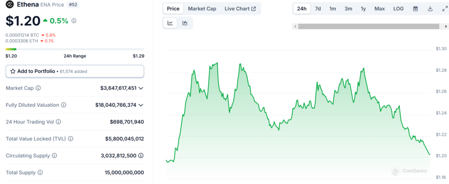449x184 pixels.
Task: Click the 24h Range label
Action: 75,56
